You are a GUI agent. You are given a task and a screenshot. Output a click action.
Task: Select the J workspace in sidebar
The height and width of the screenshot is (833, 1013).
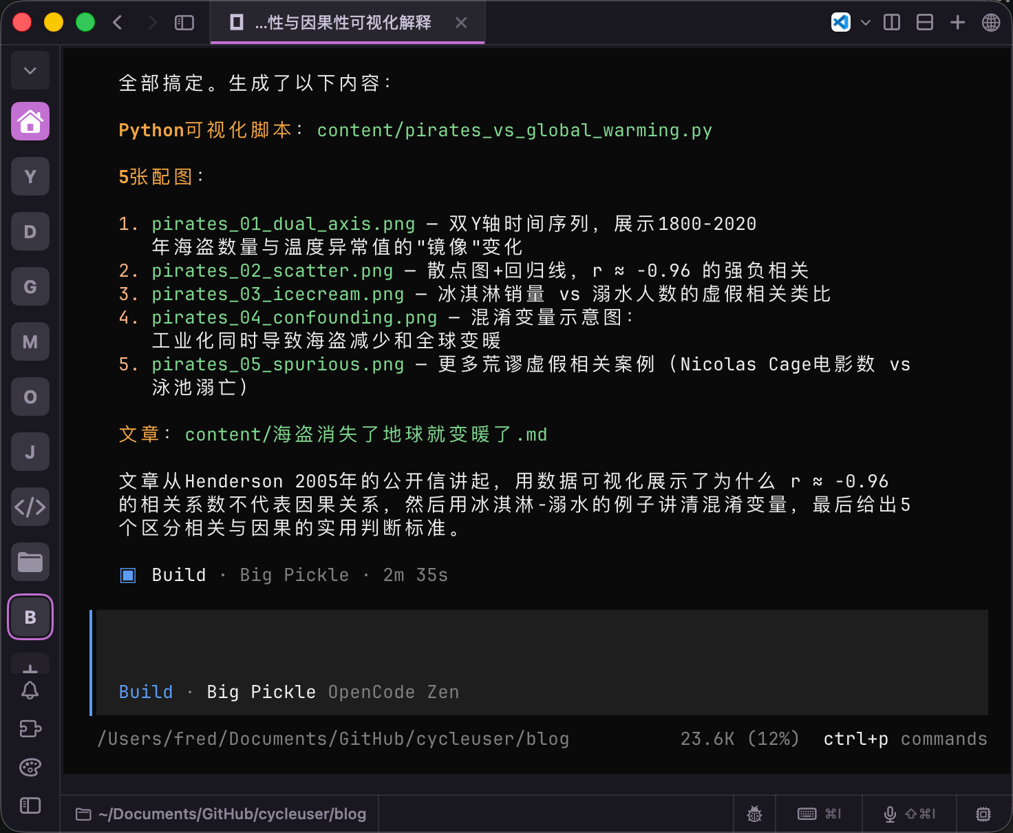click(x=30, y=452)
